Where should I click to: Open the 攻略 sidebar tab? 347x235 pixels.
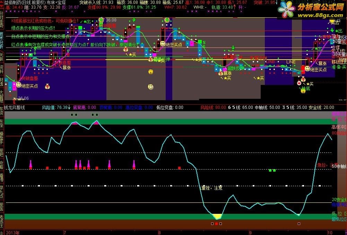click(x=2, y=165)
